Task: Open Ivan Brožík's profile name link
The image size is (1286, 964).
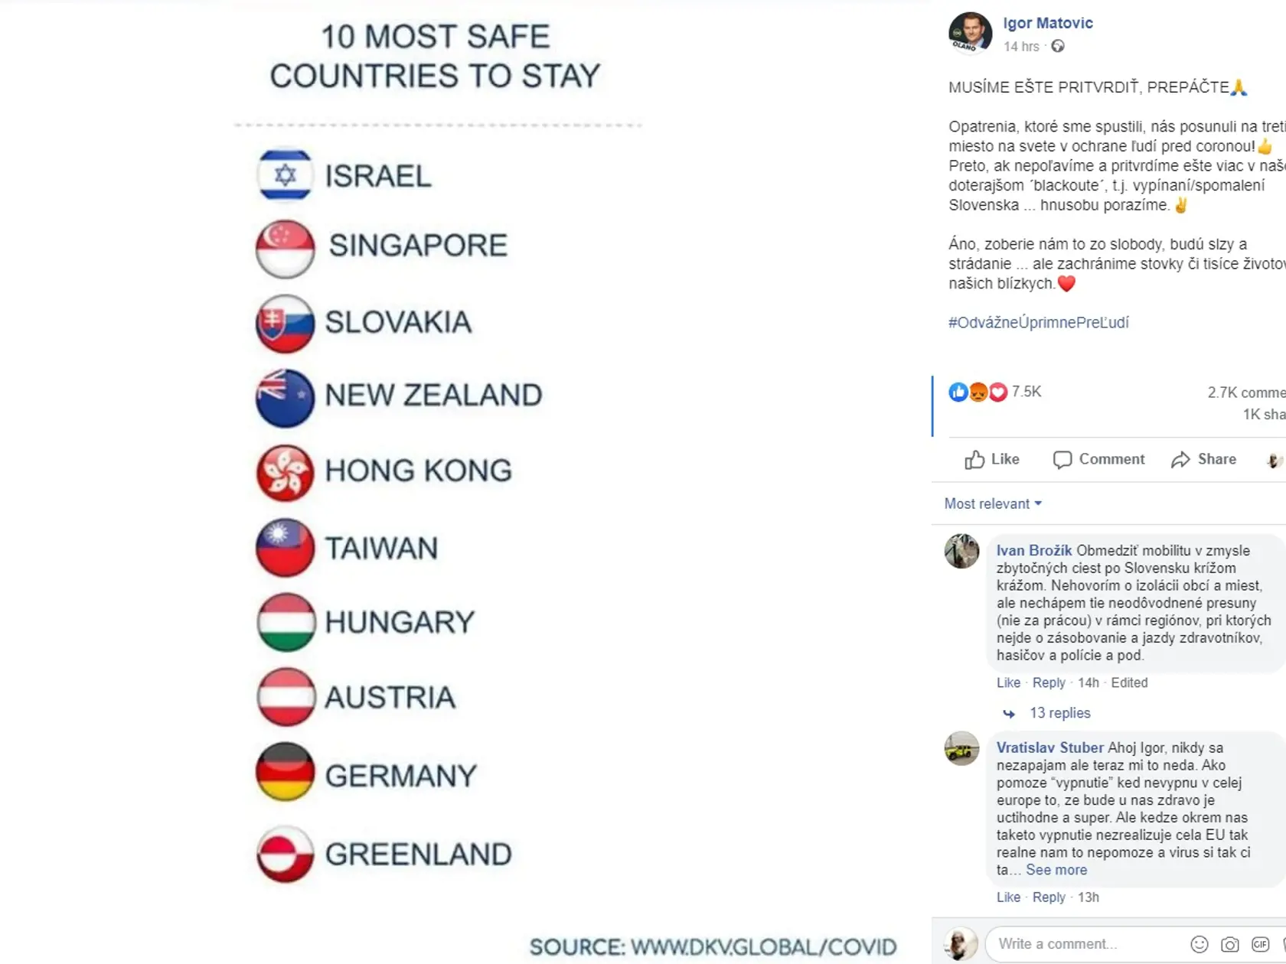Action: 1034,550
